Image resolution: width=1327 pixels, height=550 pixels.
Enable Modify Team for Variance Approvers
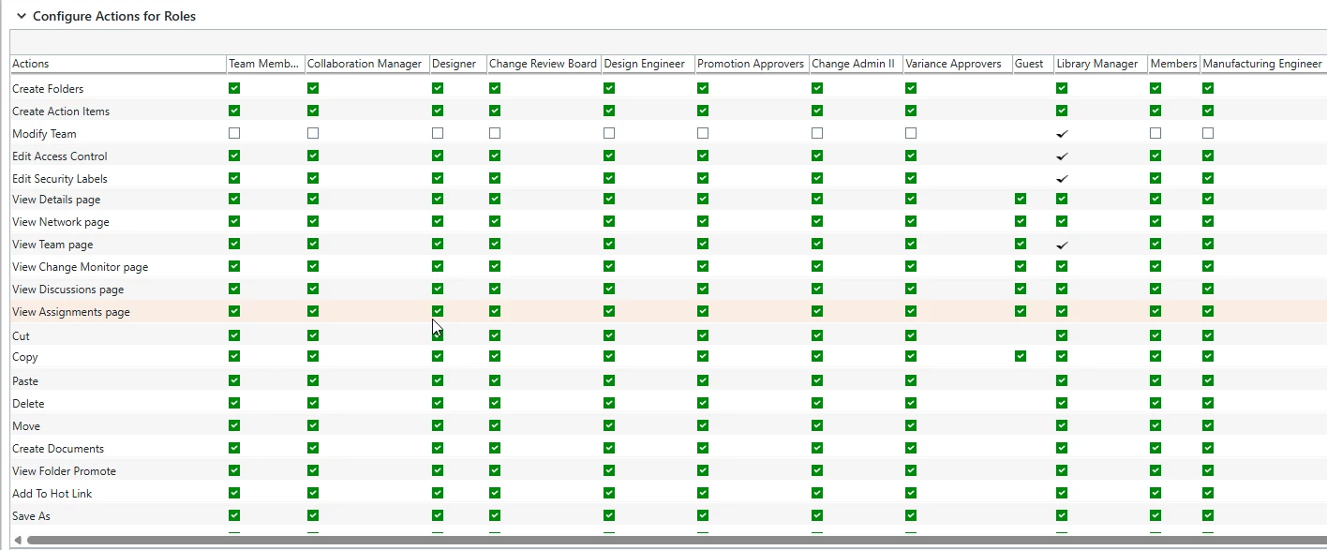(x=911, y=133)
